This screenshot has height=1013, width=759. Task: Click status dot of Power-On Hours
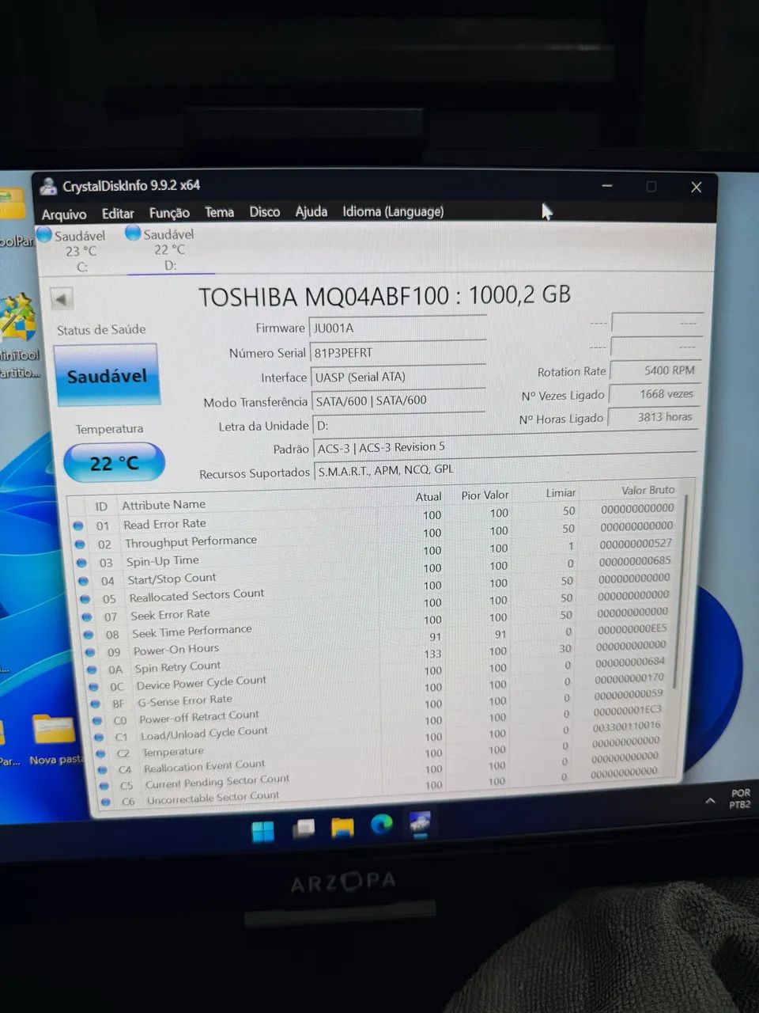90,652
